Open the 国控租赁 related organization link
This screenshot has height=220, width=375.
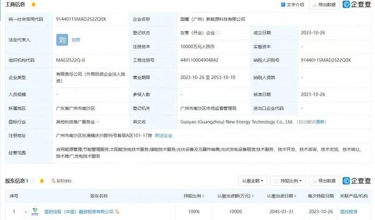pos(349,211)
